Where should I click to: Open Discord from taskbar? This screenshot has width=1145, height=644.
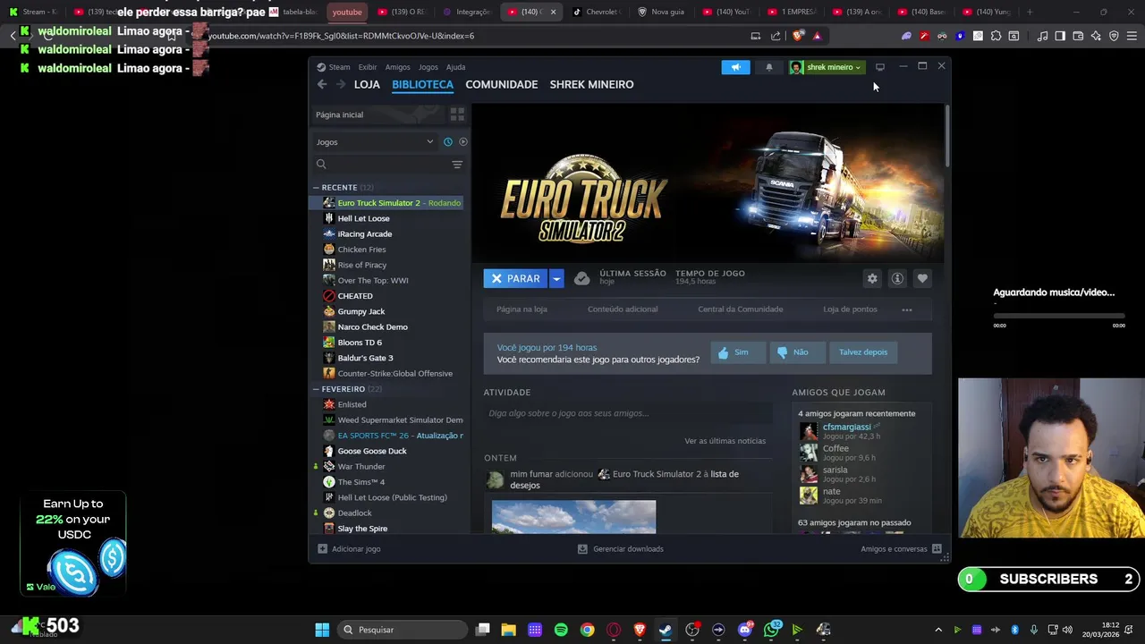point(745,630)
